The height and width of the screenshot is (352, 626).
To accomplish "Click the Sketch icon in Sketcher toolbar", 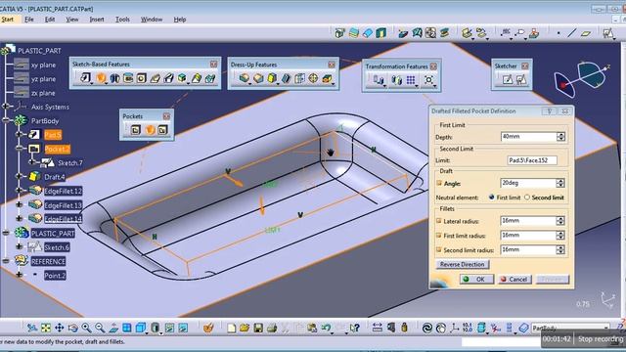I will pos(508,80).
